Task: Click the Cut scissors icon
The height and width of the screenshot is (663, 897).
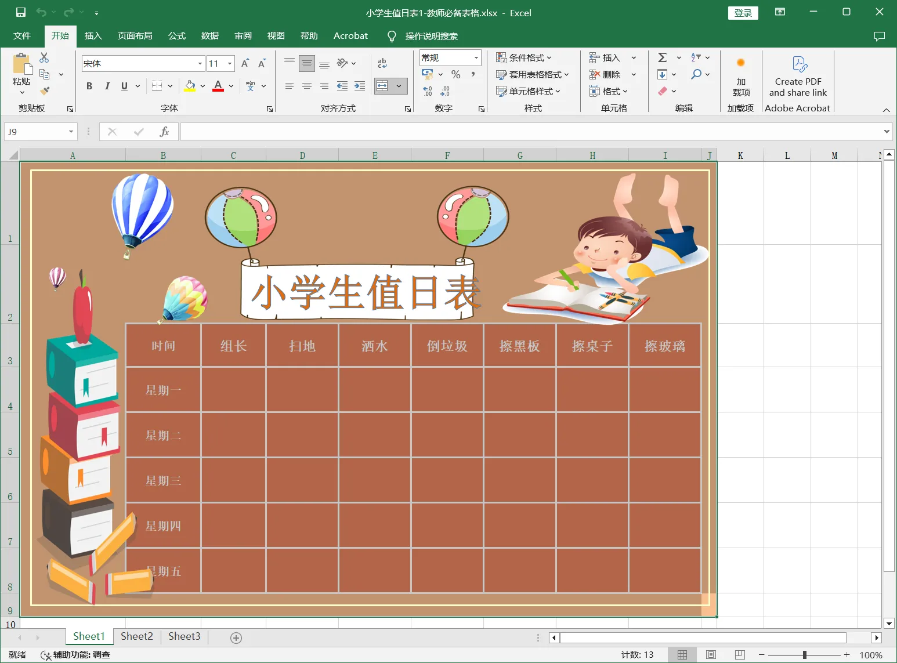Action: coord(44,57)
